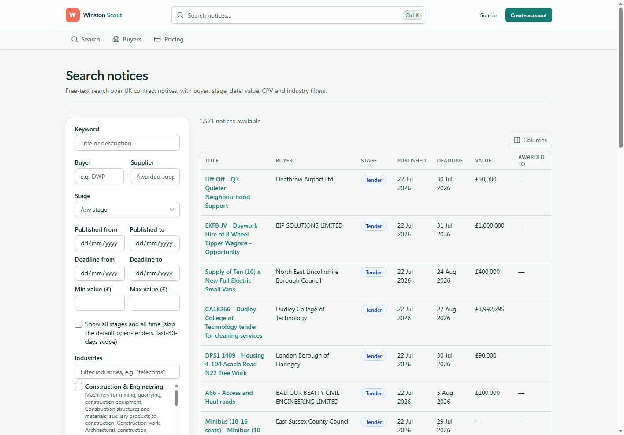Click the AWARDED TO column header
This screenshot has height=435, width=624.
[531, 160]
